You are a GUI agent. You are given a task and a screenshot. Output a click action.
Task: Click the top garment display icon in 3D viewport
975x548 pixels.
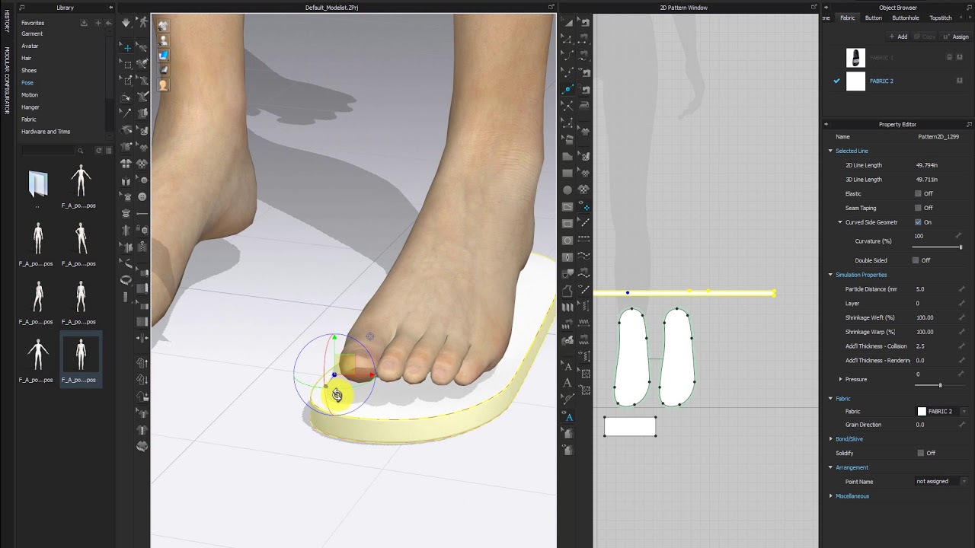pyautogui.click(x=163, y=25)
